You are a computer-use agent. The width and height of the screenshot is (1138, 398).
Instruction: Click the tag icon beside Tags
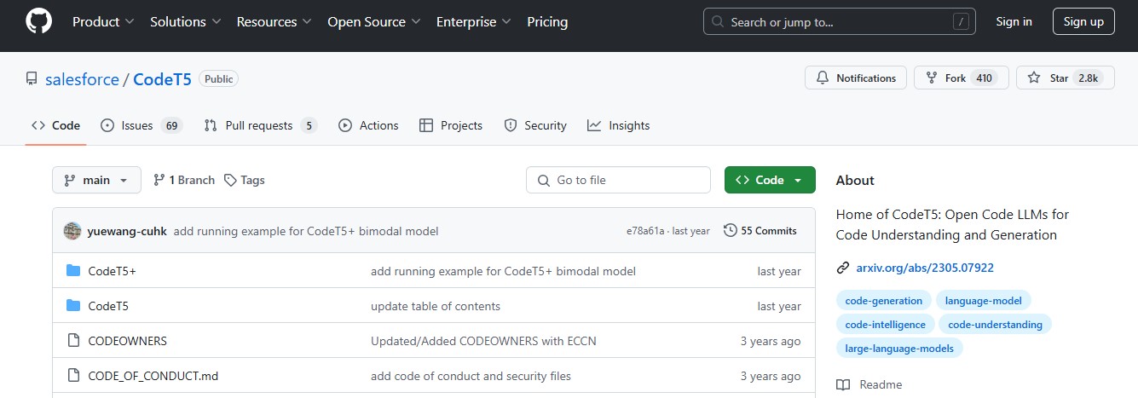tap(230, 180)
